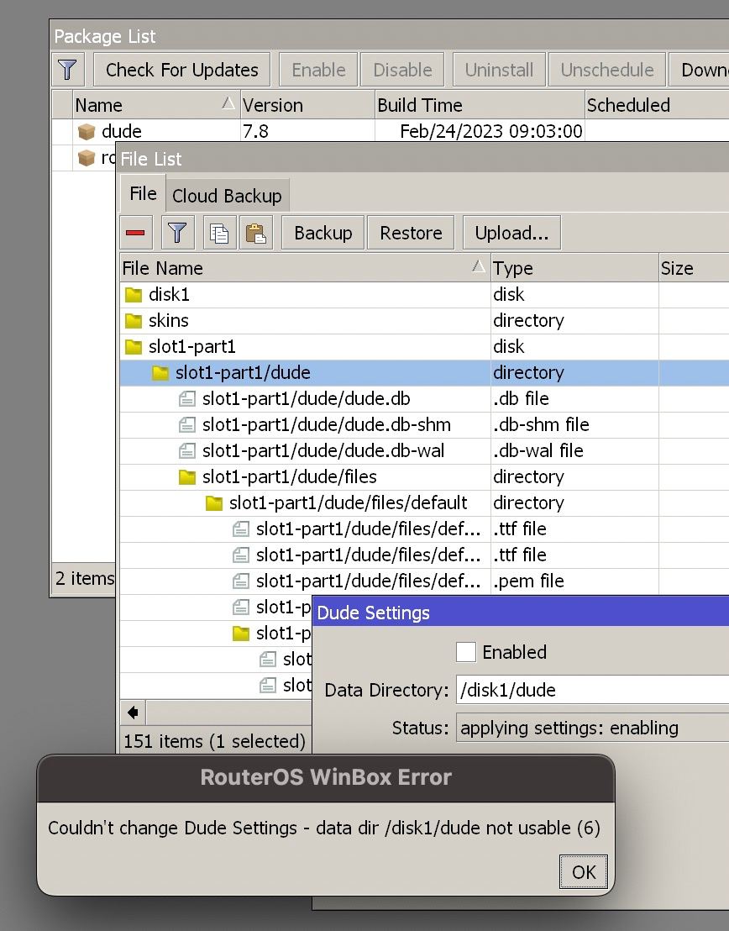Click the Type column header in File List
729x931 pixels.
tap(574, 268)
